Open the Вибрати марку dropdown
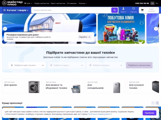This screenshot has width=161, height=120. (66, 65)
